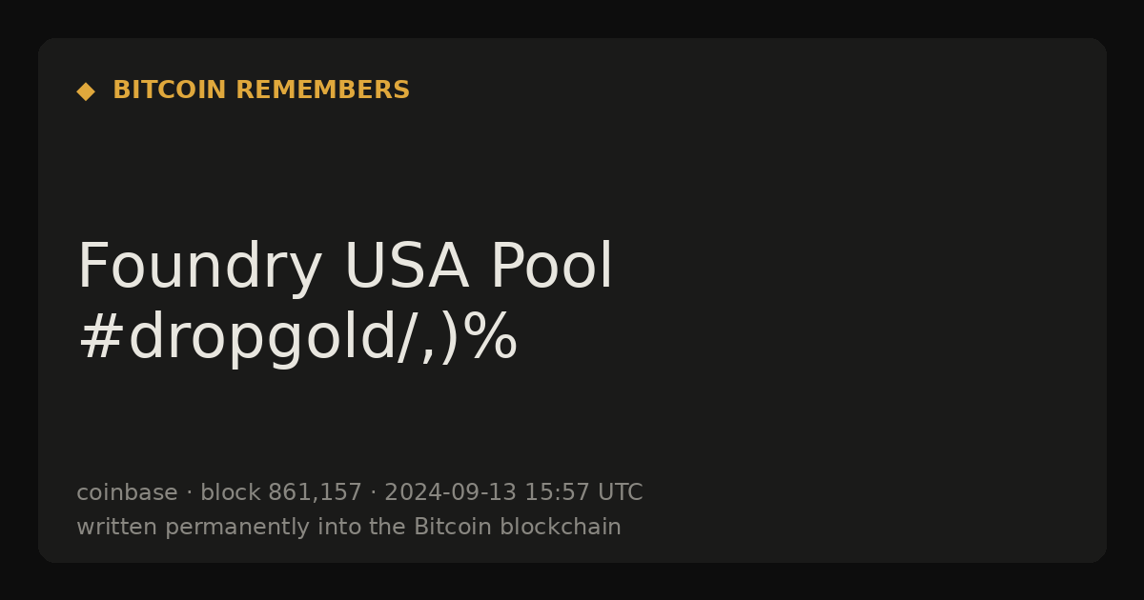This screenshot has width=1144, height=600.
Task: Click the number 861,157 in the footer
Action: (x=315, y=493)
